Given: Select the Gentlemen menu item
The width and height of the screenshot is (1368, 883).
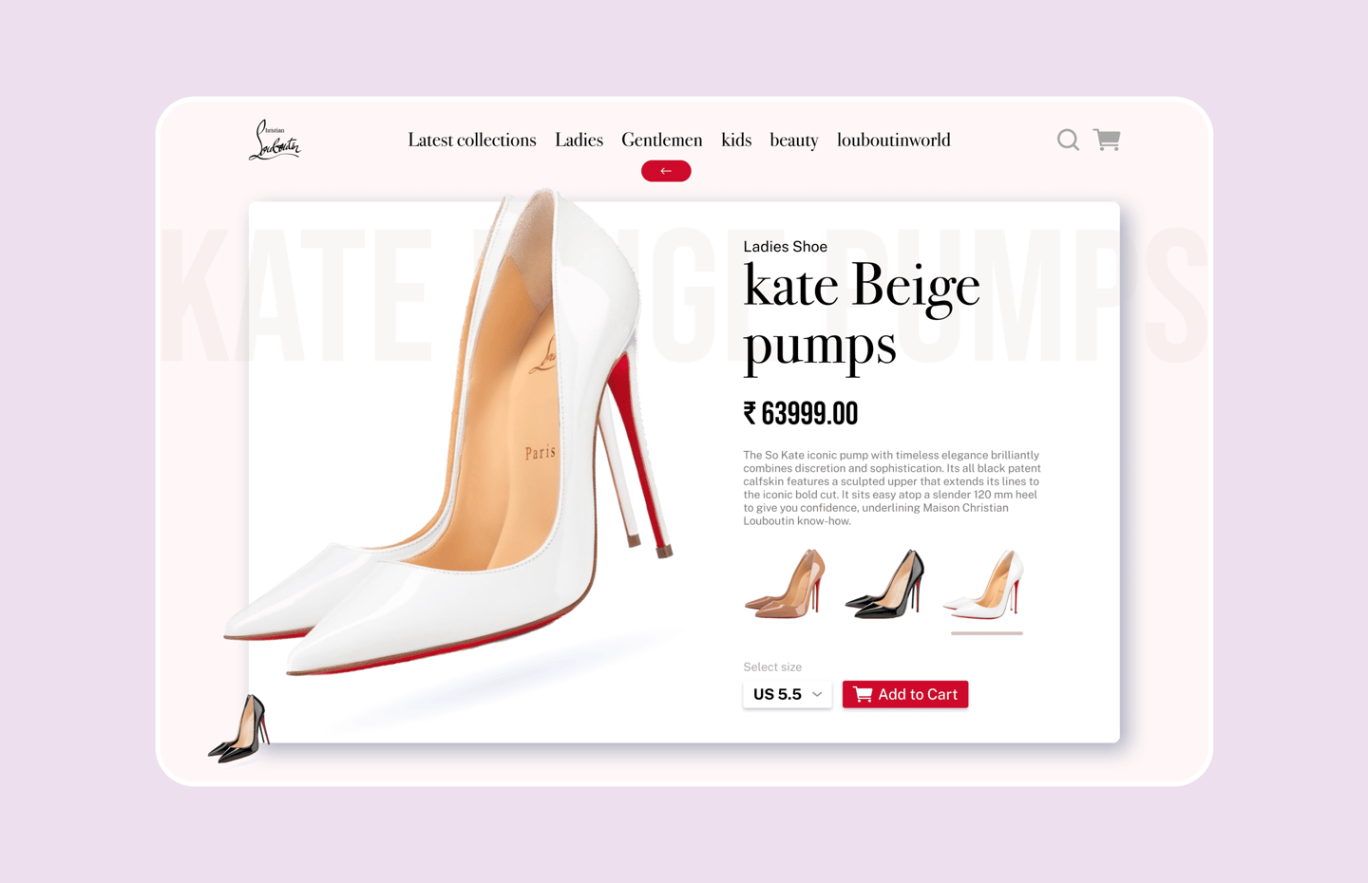Looking at the screenshot, I should point(662,140).
